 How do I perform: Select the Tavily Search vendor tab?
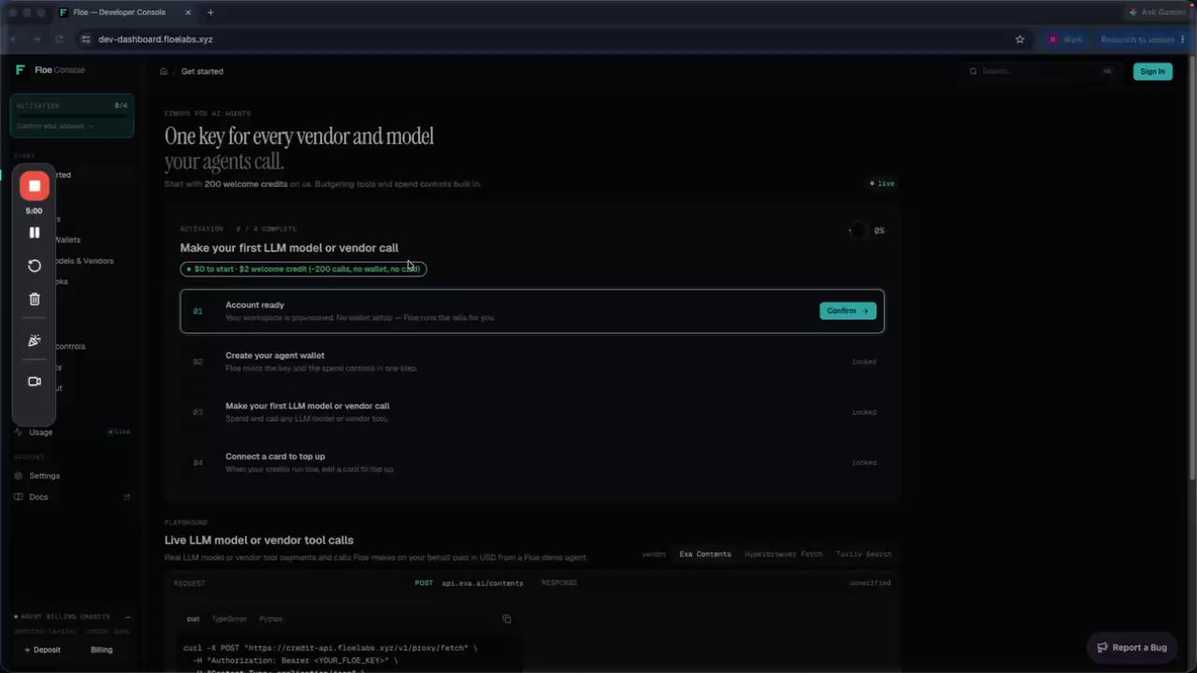(x=863, y=554)
